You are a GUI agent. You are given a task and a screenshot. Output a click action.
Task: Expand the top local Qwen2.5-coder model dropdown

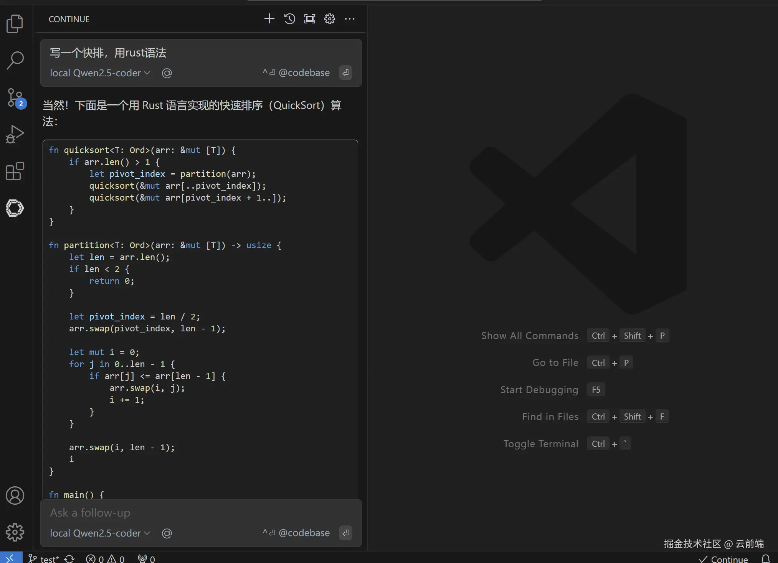[100, 73]
